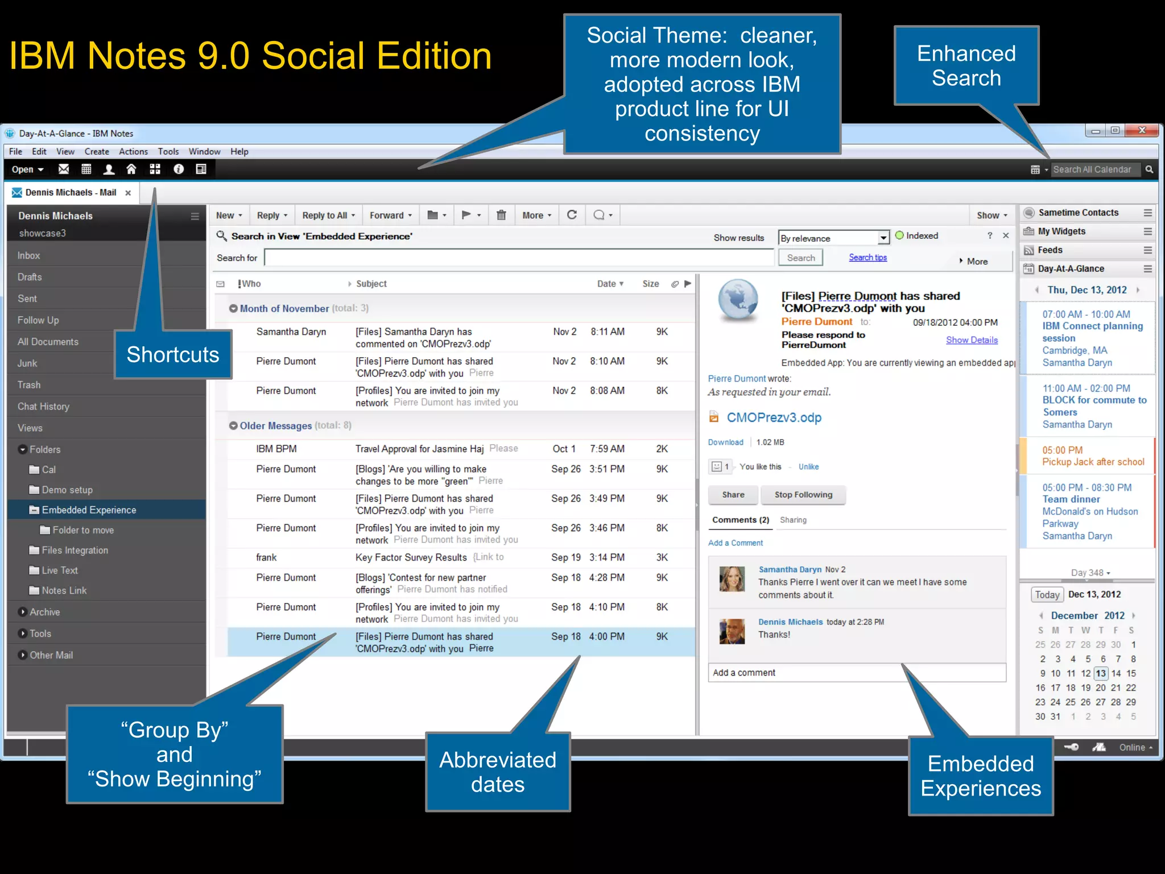Image resolution: width=1165 pixels, height=874 pixels.
Task: Go to next day after Thu, Dec 13
Action: (1138, 290)
